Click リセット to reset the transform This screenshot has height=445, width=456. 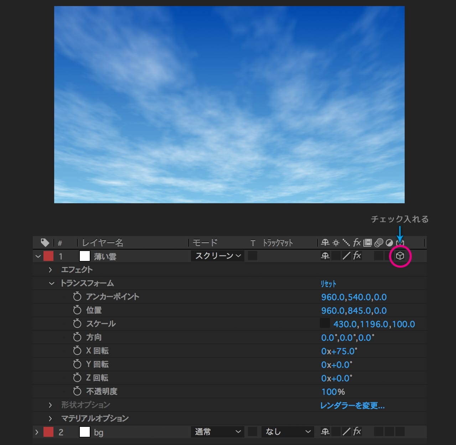tap(328, 284)
